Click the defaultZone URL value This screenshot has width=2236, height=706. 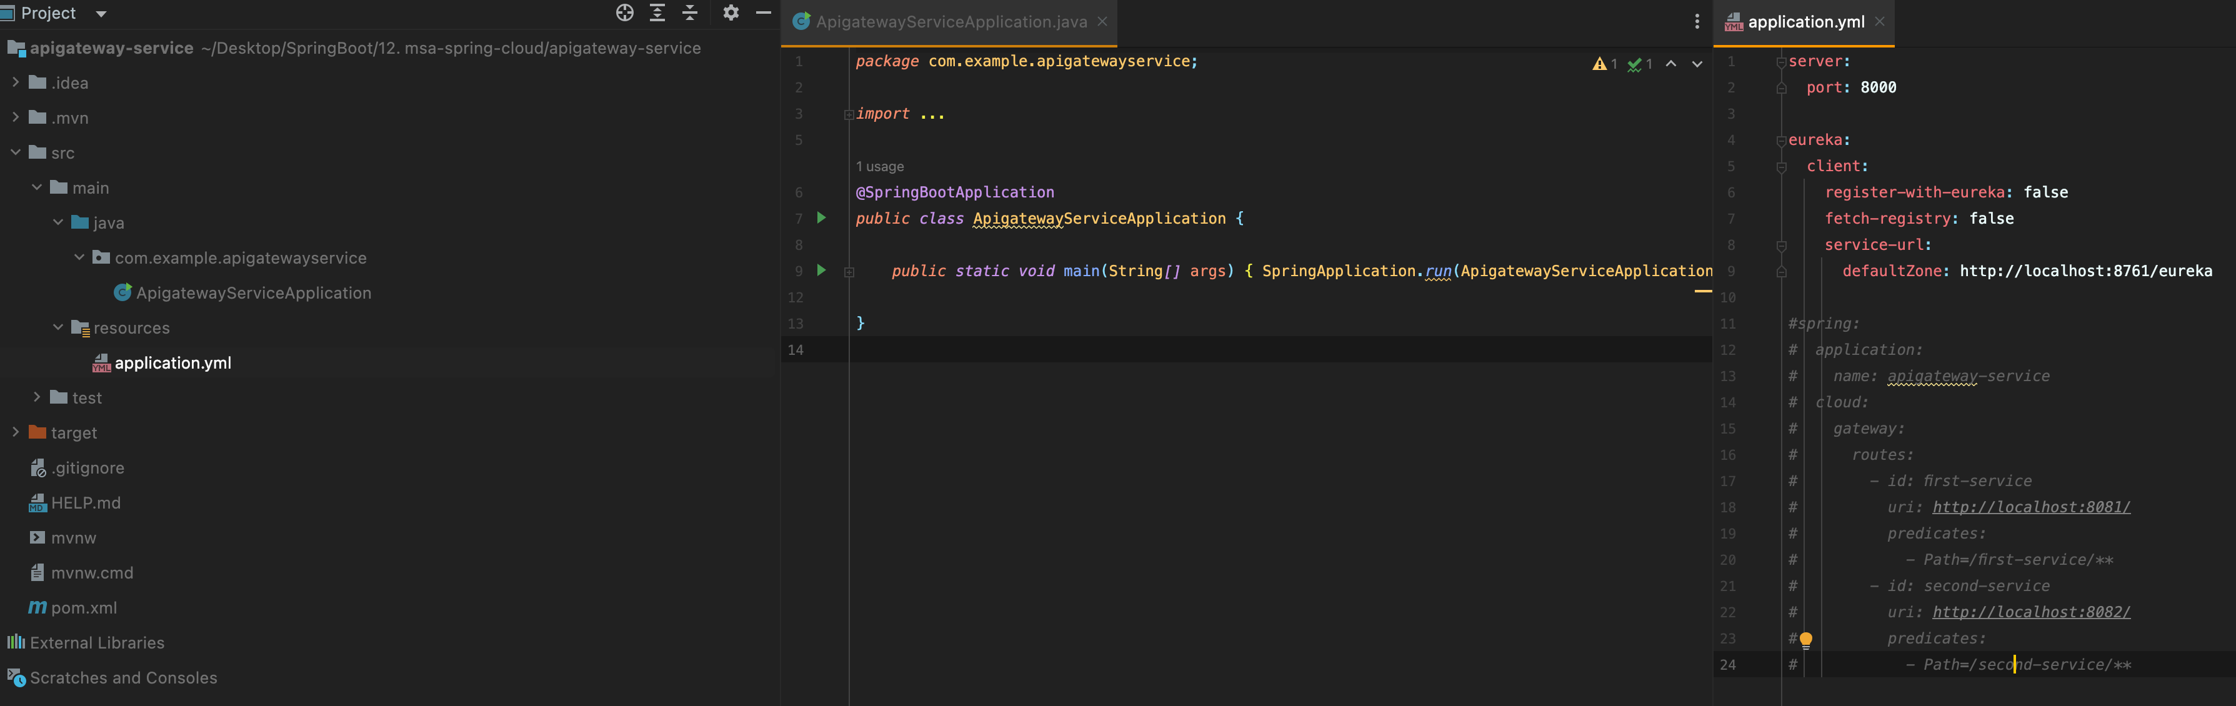[x=2086, y=271]
